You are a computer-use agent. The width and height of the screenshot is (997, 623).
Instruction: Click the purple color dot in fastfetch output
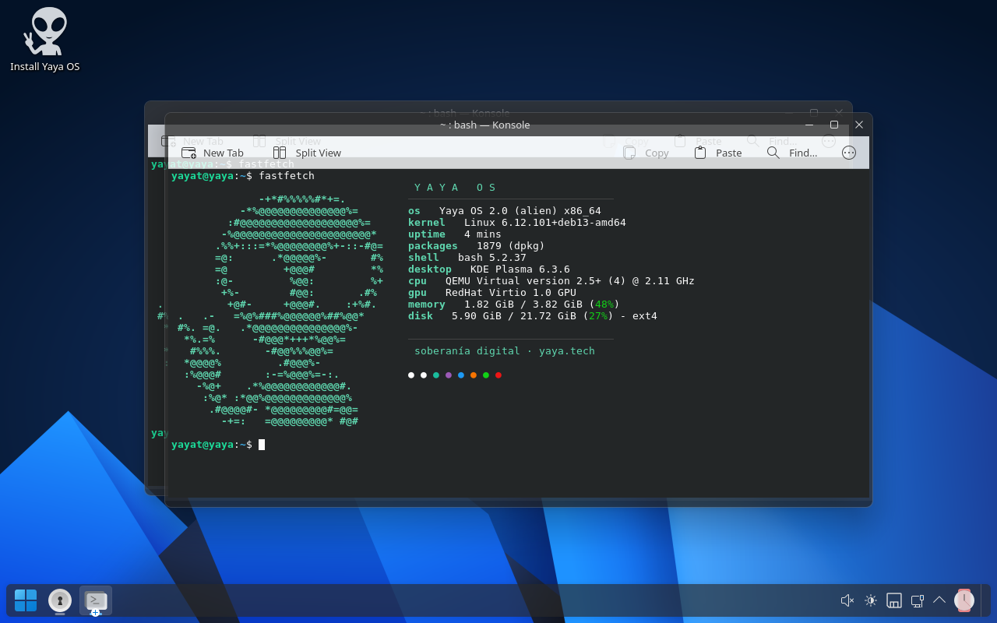tap(449, 375)
